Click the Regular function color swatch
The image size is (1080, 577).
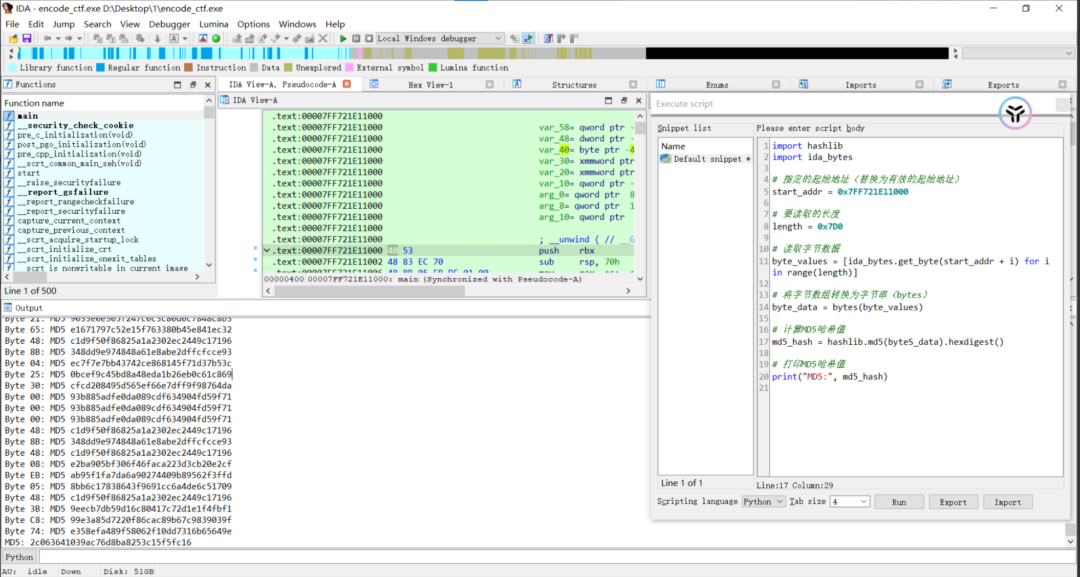pos(100,68)
